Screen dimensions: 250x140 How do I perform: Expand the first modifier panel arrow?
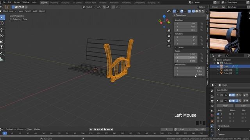click(x=217, y=95)
